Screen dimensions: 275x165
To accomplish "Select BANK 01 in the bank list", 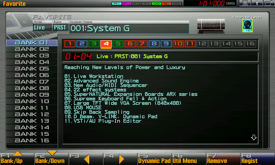I will pos(32,43).
